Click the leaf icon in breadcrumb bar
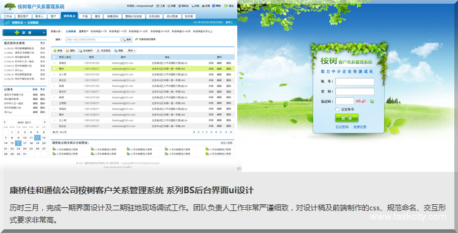The width and height of the screenshot is (458, 233). coord(7,23)
